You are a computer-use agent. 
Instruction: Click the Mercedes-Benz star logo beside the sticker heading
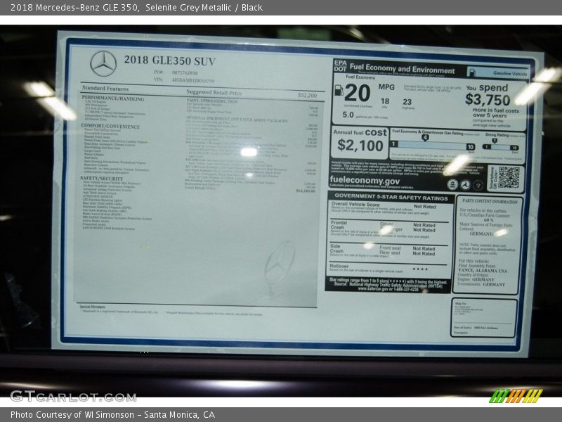[103, 64]
